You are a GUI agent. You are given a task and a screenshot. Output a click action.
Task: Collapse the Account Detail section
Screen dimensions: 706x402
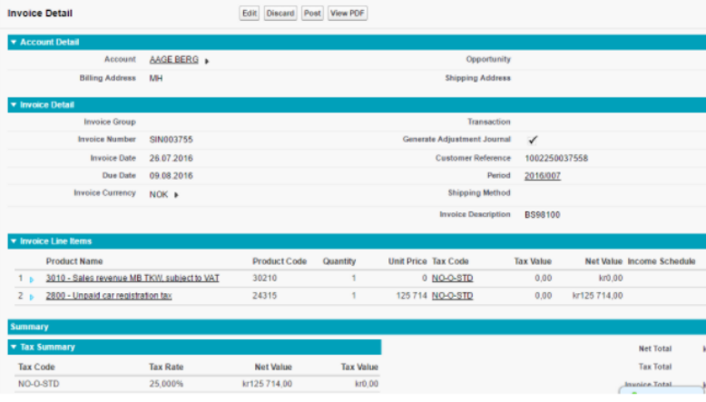coord(14,43)
